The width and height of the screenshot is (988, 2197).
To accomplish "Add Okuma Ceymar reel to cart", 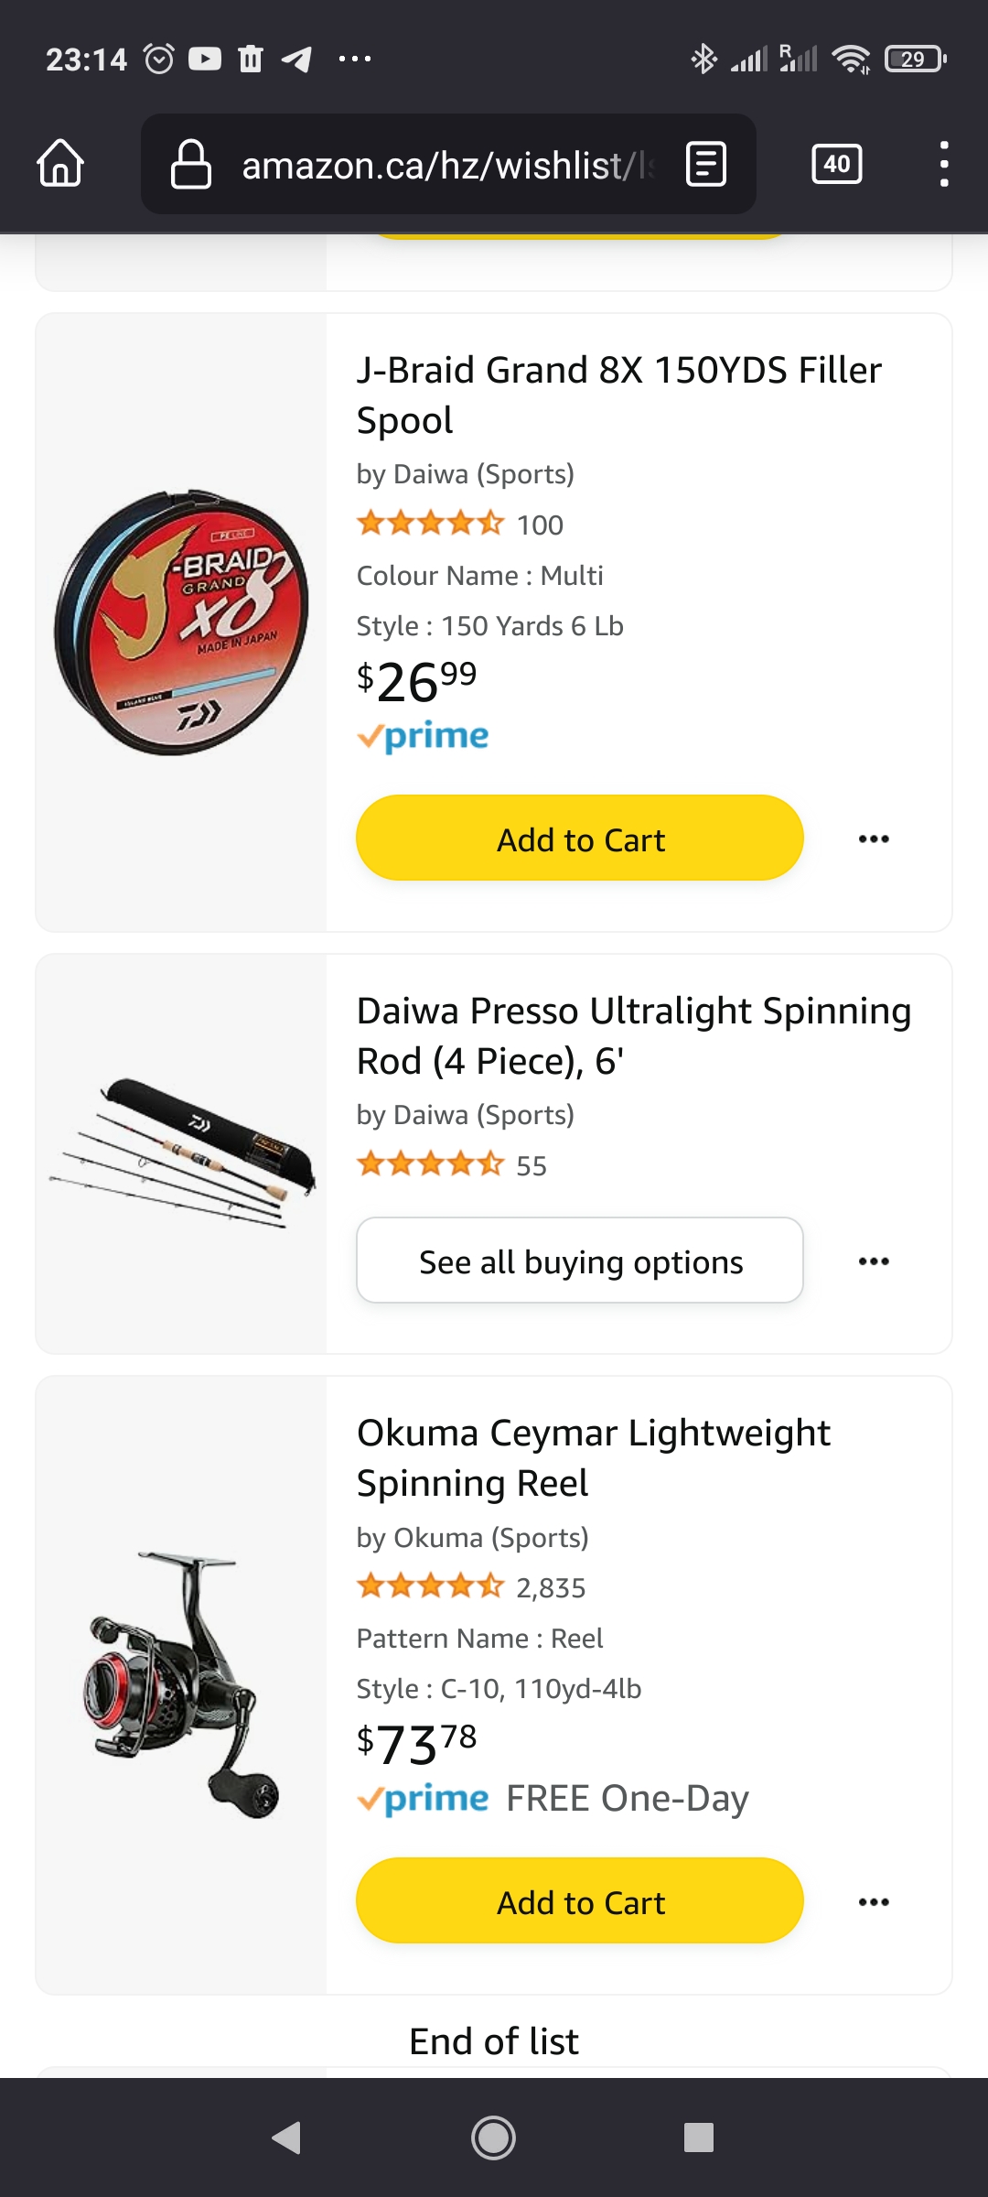I will click(x=580, y=1901).
